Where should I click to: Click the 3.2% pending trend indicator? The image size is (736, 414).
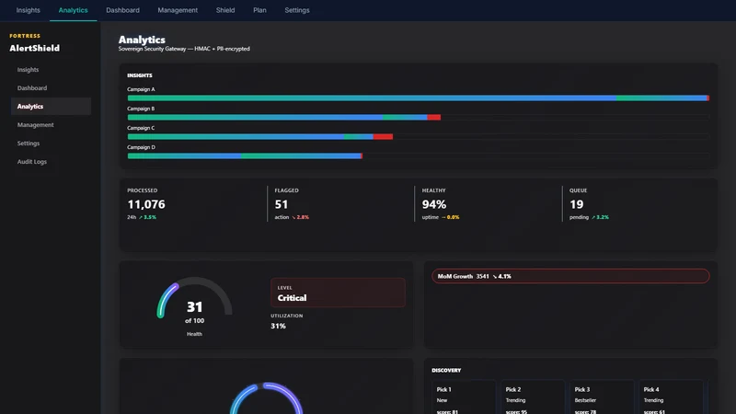[600, 217]
